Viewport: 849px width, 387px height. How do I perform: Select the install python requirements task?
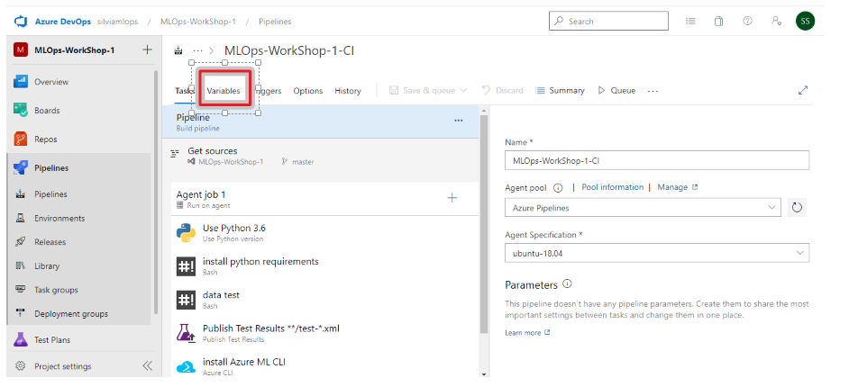pyautogui.click(x=324, y=265)
